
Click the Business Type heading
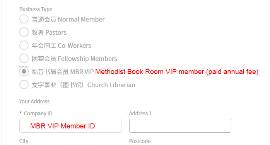36,9
